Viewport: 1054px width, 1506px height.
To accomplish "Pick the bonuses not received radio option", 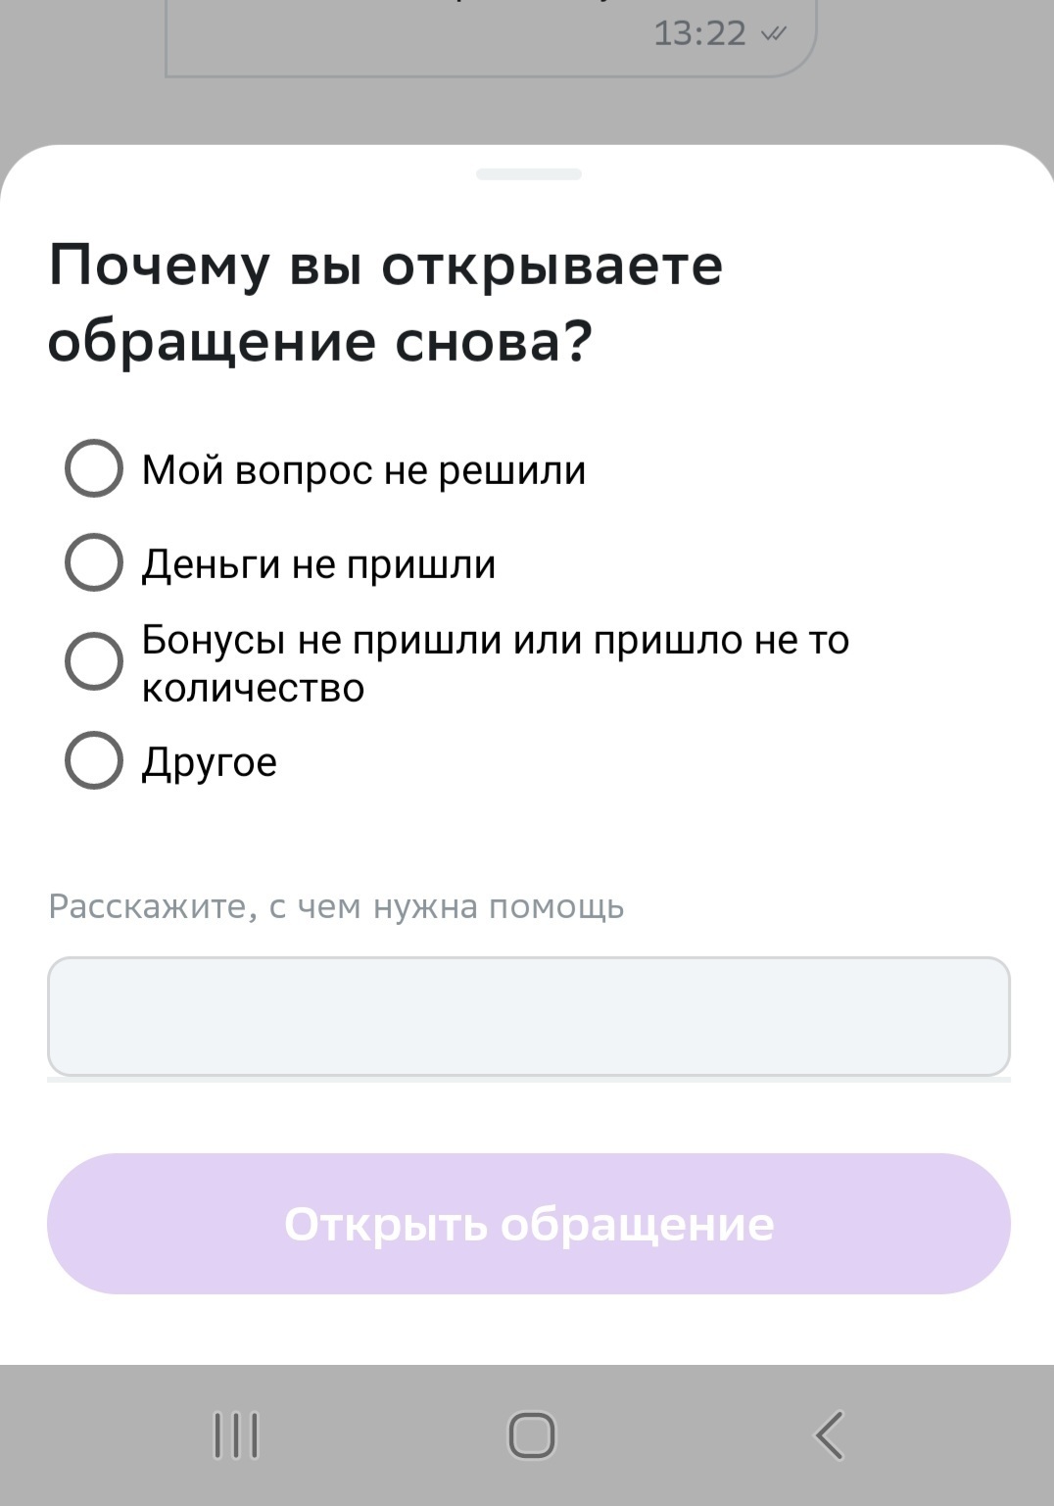I will 94,660.
